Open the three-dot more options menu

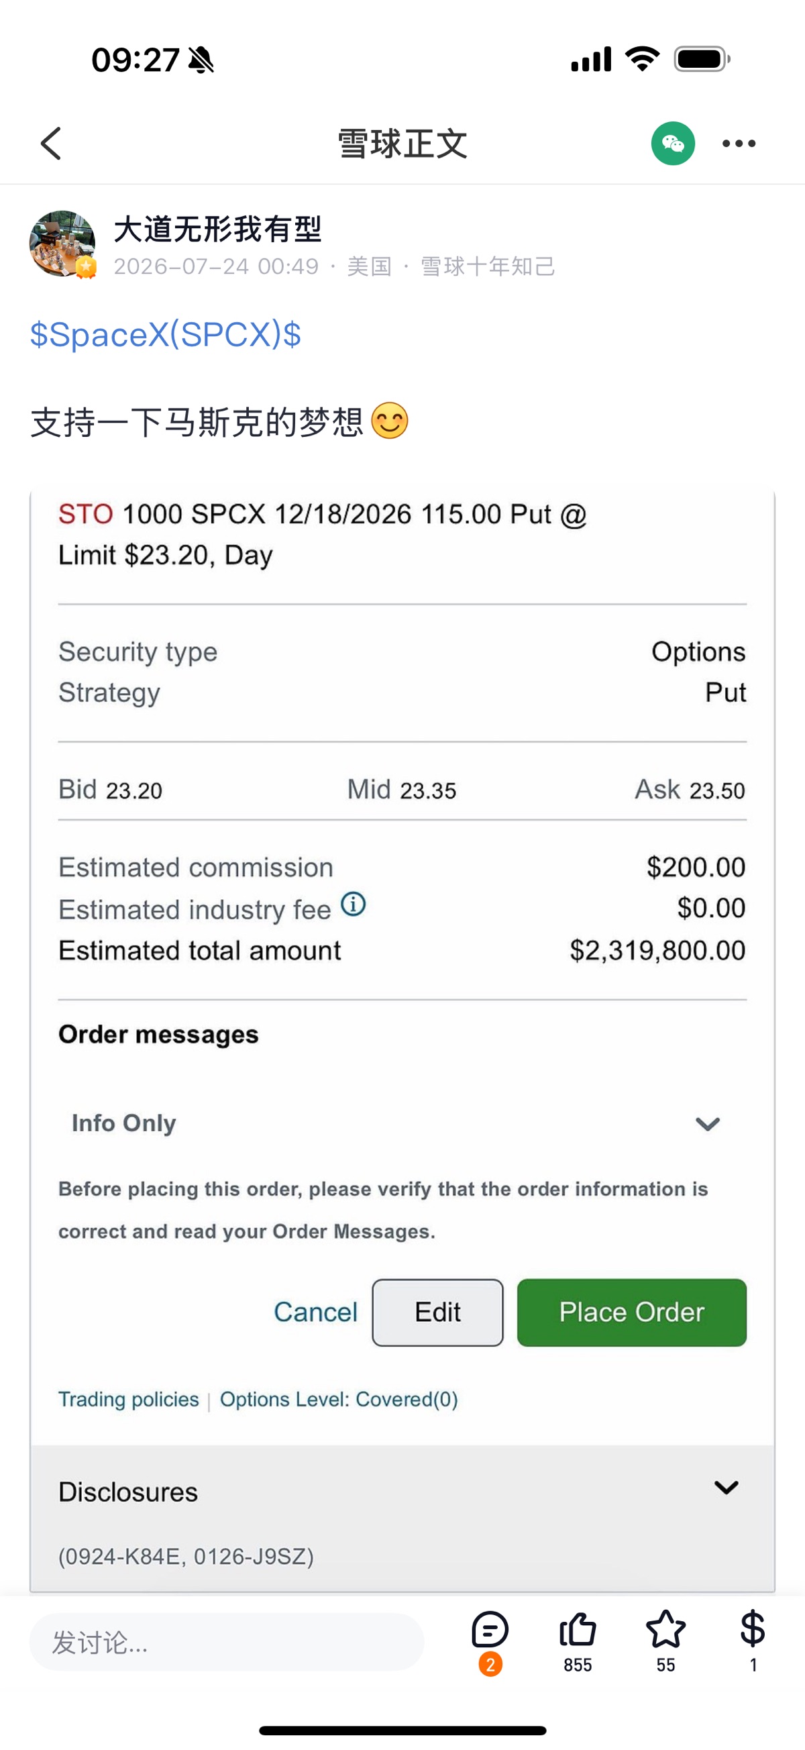pyautogui.click(x=739, y=144)
